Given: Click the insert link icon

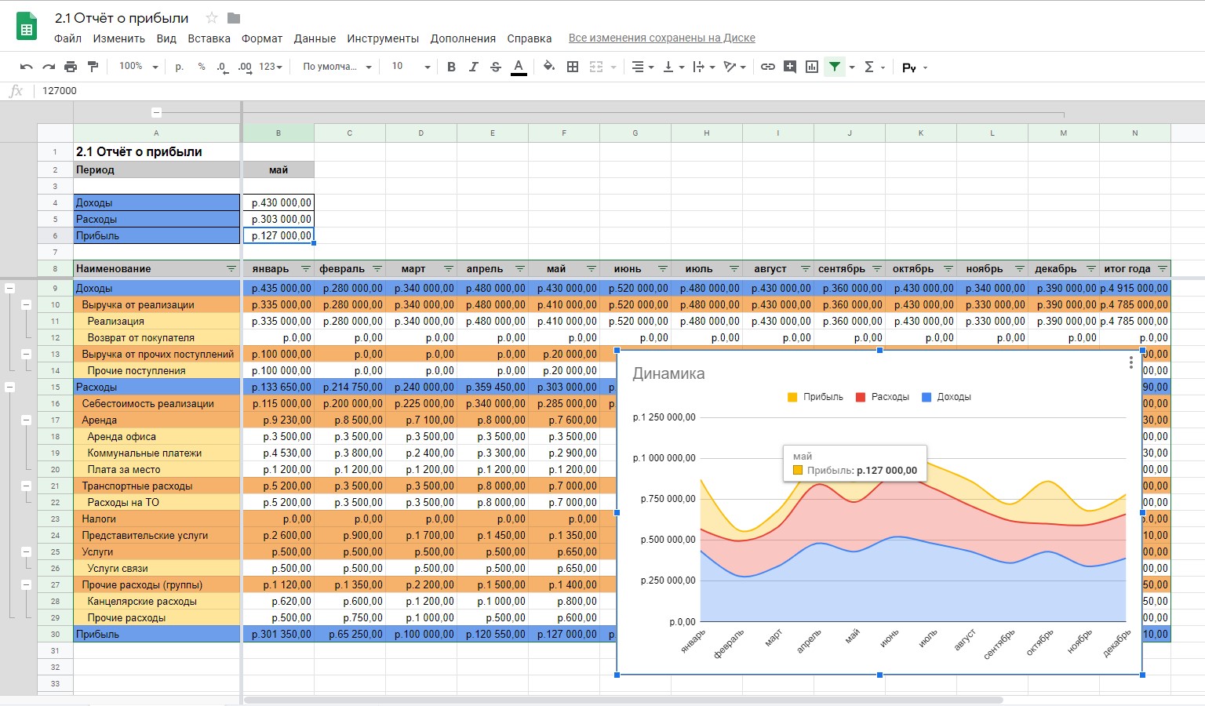Looking at the screenshot, I should tap(768, 67).
